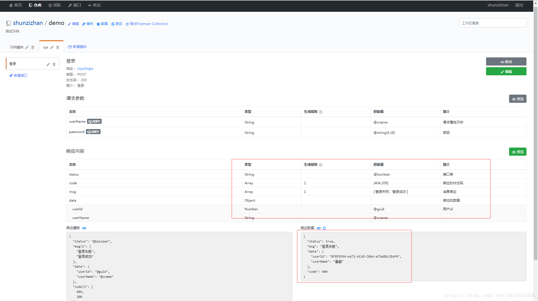This screenshot has height=301, width=538.
Task: Switch to the 示例模块 tab
Action: click(17, 47)
